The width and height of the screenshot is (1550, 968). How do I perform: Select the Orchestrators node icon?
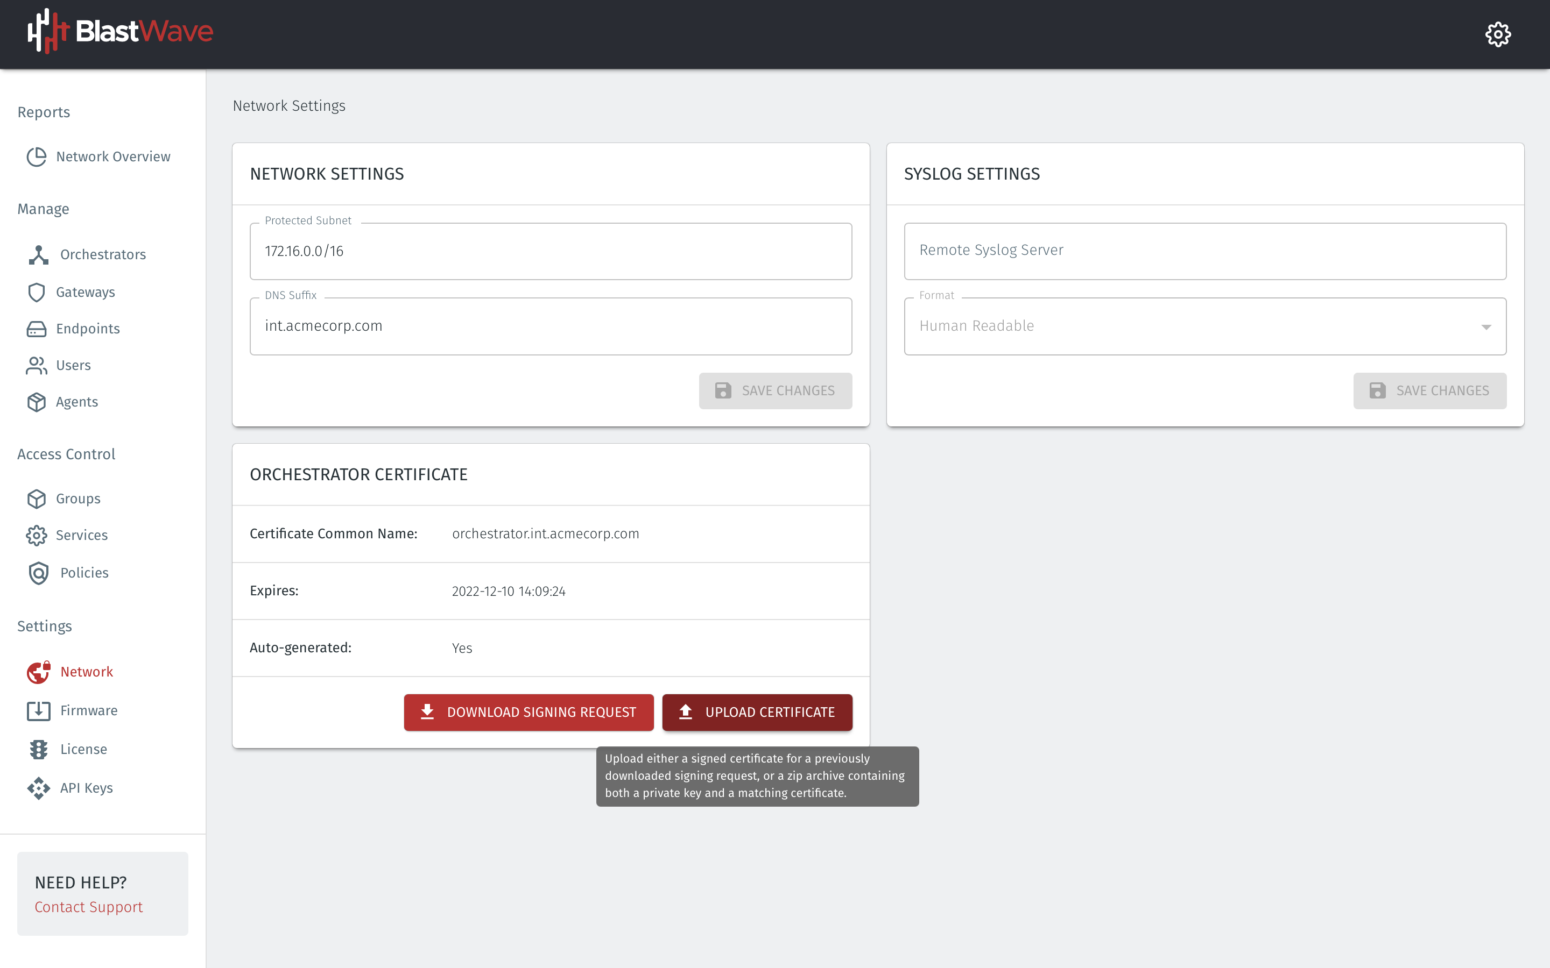coord(38,254)
